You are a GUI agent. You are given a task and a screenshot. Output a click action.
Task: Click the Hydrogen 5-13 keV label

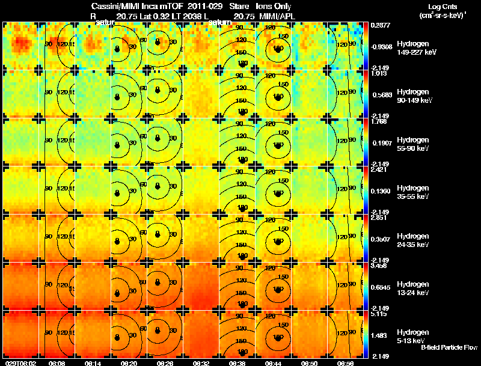click(x=413, y=337)
